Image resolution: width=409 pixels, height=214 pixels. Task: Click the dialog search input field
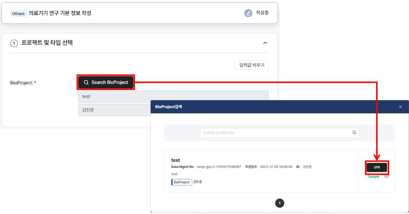[277, 133]
